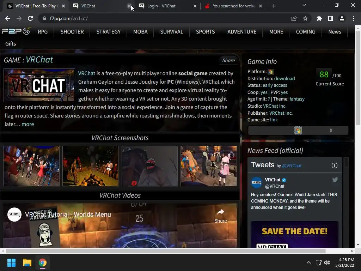Screen dimensions: 361x271
Task: Expand the description with the more link
Action: tap(27, 124)
